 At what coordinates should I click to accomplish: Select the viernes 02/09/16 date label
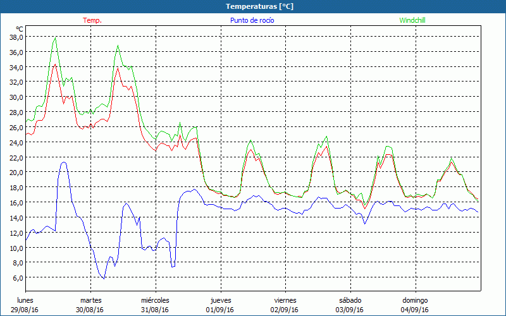[x=285, y=305]
